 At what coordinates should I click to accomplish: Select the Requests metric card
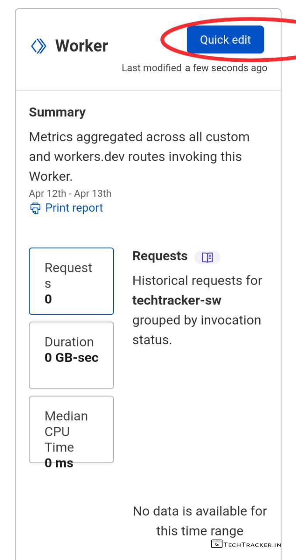coord(71,281)
